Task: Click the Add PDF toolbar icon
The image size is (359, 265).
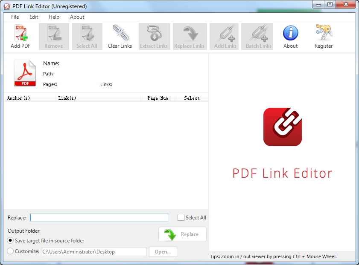Action: (x=20, y=36)
